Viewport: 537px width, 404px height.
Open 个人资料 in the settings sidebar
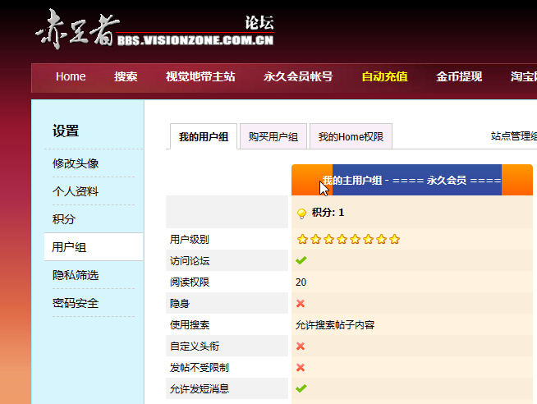[x=76, y=191]
